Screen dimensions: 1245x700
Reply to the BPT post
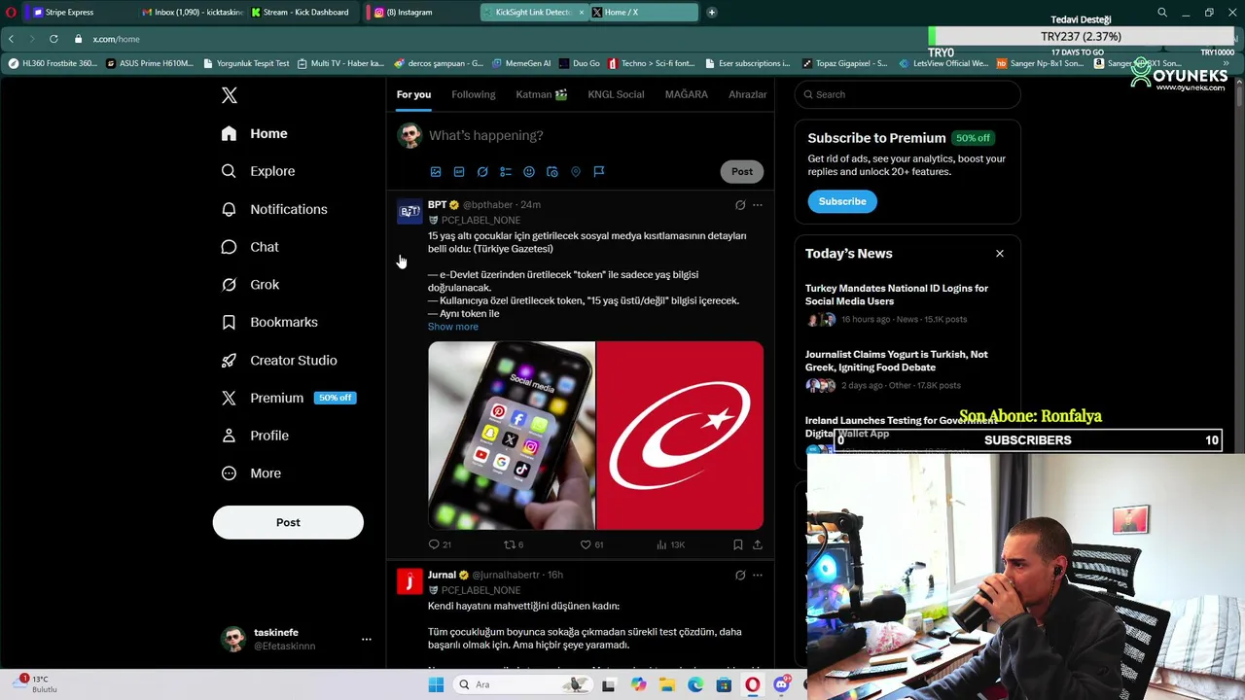coord(440,544)
